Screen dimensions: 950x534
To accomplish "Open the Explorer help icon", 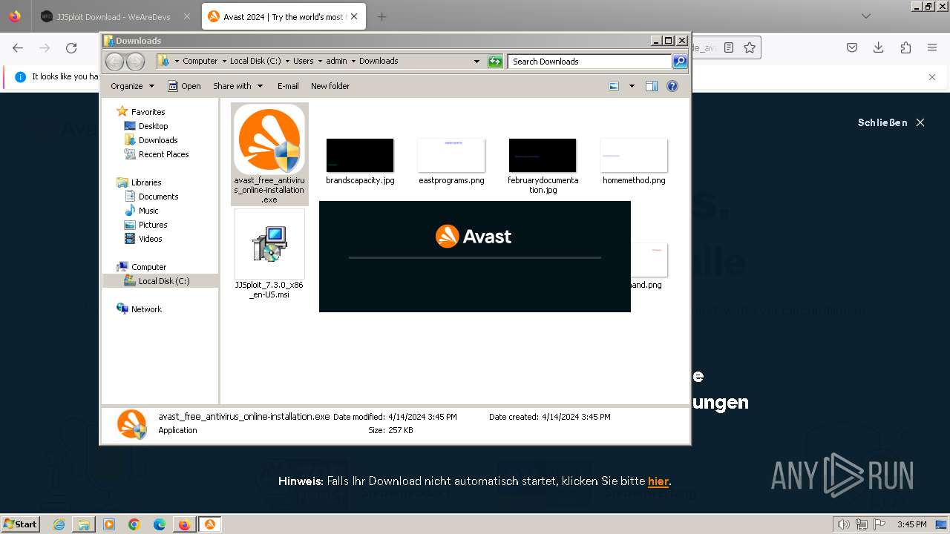I will pyautogui.click(x=672, y=86).
